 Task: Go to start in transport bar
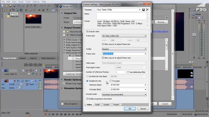tap(69, 114)
